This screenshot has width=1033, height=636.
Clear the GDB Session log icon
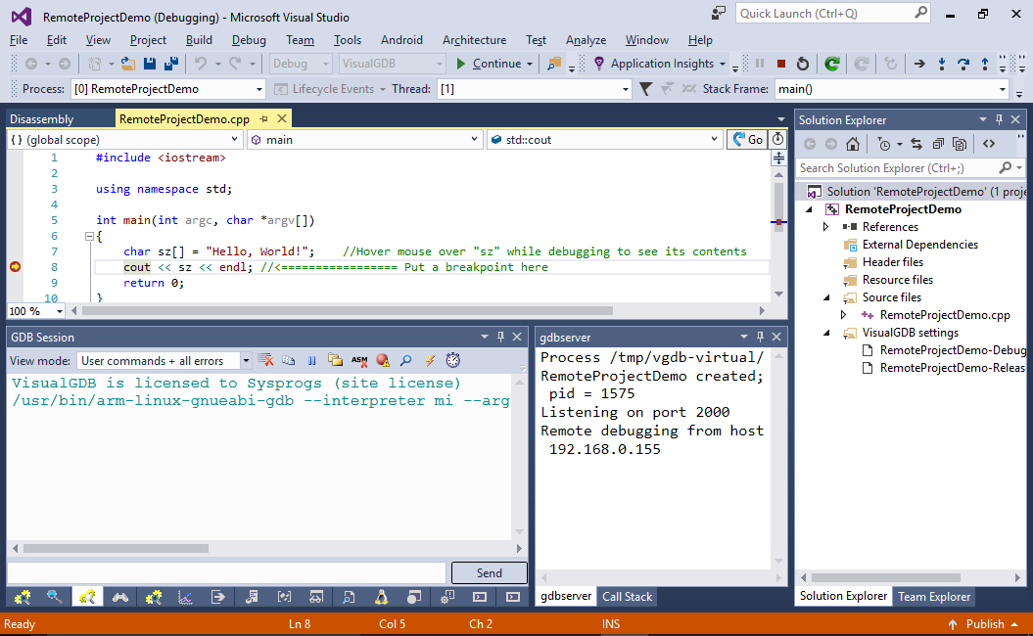click(265, 360)
